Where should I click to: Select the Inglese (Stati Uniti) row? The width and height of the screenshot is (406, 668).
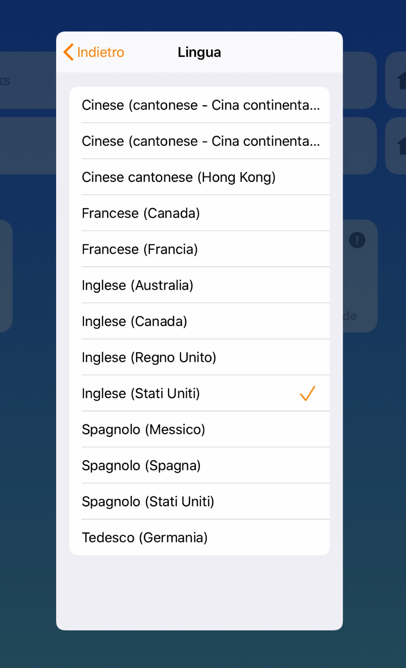point(141,393)
